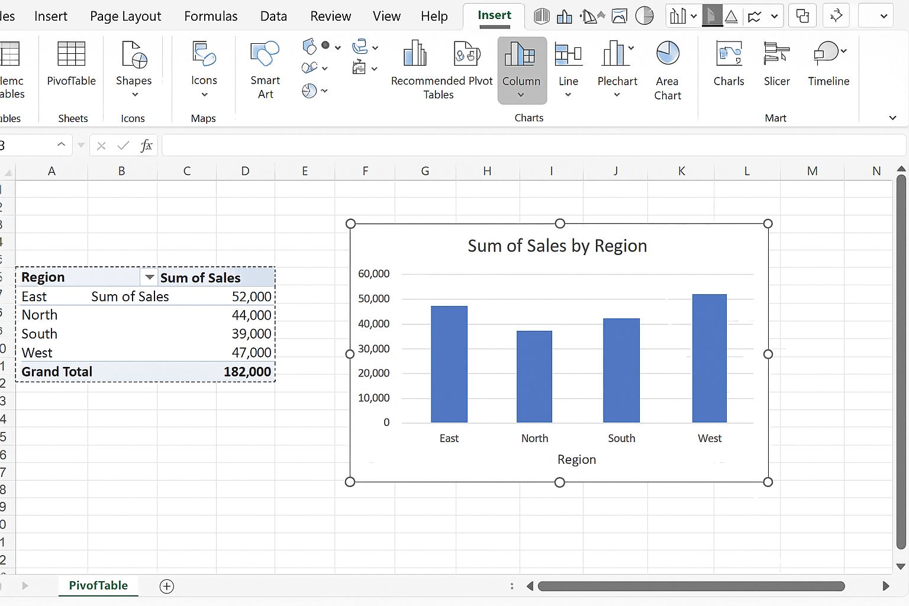Expand the Shapes dropdown arrow
The image size is (909, 606).
[x=135, y=95]
